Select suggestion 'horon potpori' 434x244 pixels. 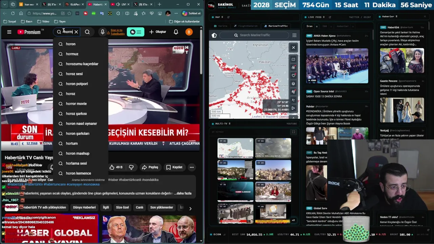coord(81,84)
